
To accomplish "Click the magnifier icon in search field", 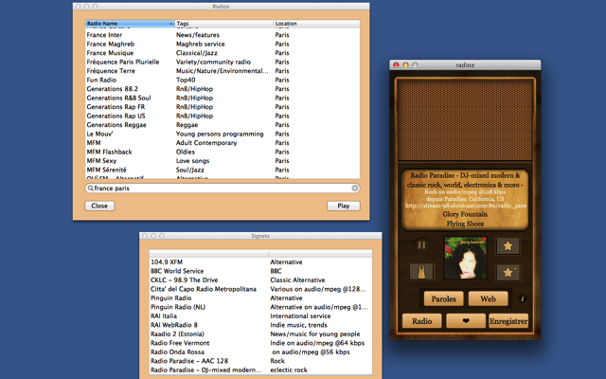I will (91, 189).
